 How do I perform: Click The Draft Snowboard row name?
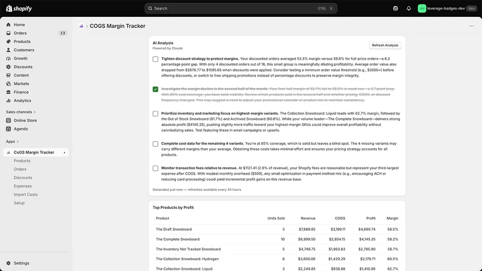coord(174,229)
